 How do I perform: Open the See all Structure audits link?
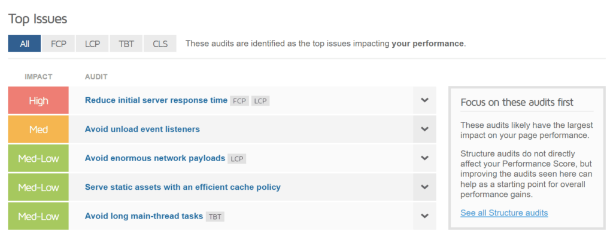click(x=504, y=213)
